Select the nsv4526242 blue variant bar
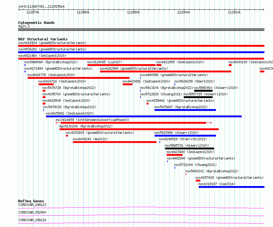Screen dimensions: 273x227 [x=141, y=52]
